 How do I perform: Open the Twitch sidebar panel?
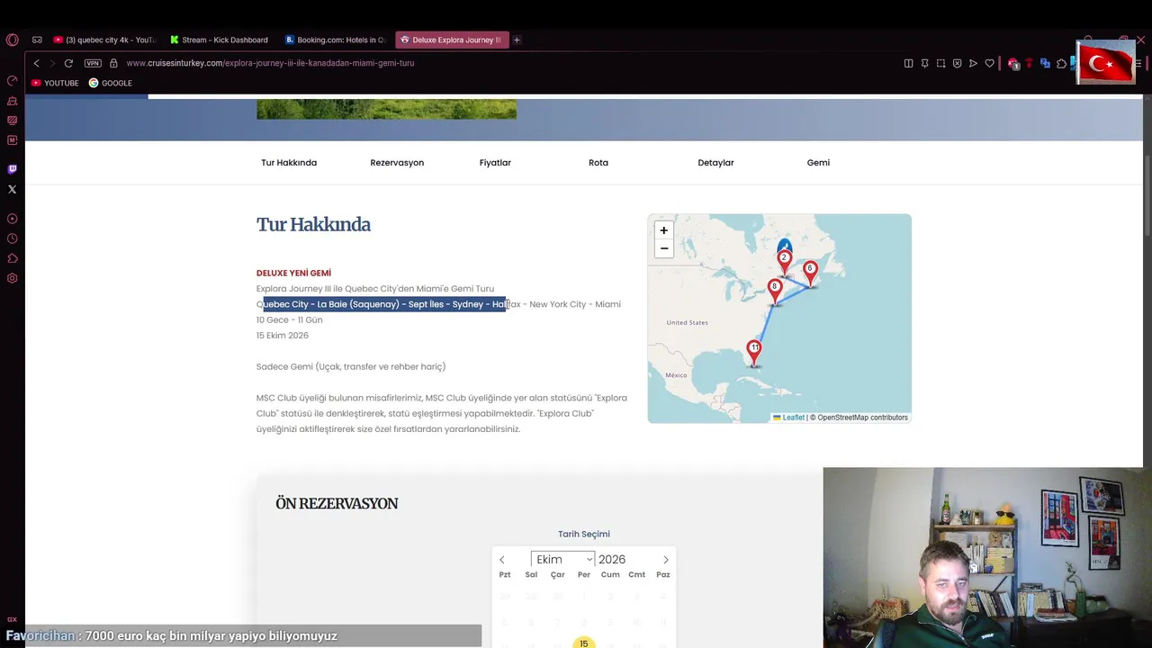[x=12, y=169]
